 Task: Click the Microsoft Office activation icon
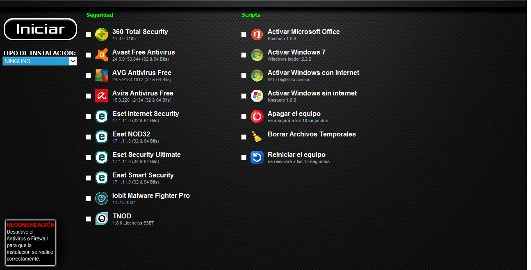(257, 34)
